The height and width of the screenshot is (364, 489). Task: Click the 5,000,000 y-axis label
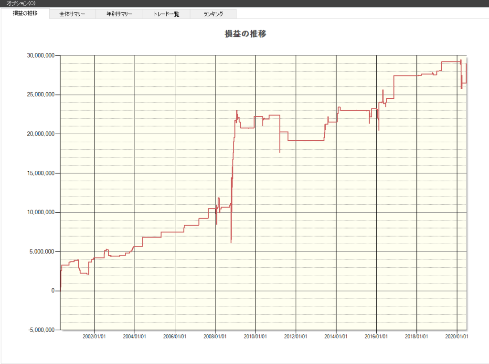tap(42, 251)
